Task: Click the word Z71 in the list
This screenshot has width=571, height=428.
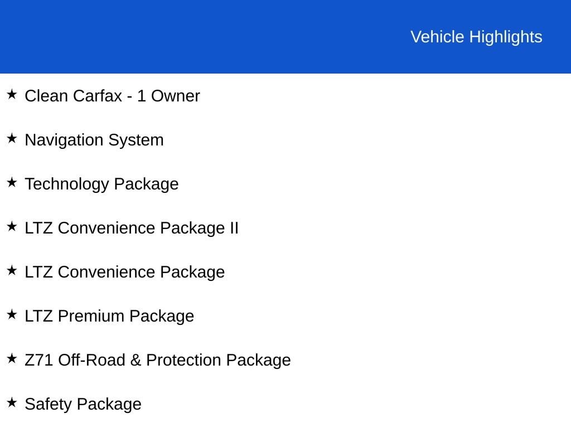Action: [38, 361]
